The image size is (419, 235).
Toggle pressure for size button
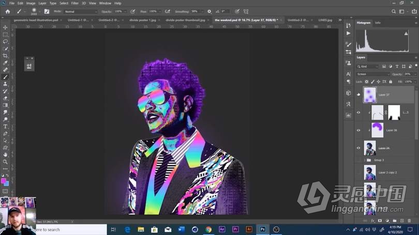click(x=237, y=11)
